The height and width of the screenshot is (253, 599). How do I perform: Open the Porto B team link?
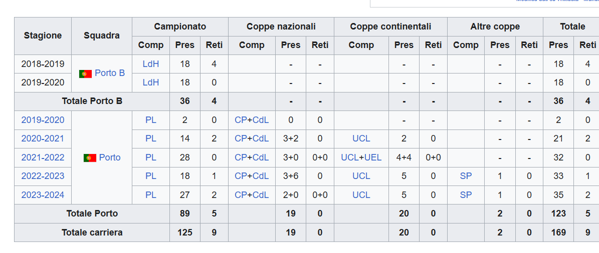click(110, 73)
